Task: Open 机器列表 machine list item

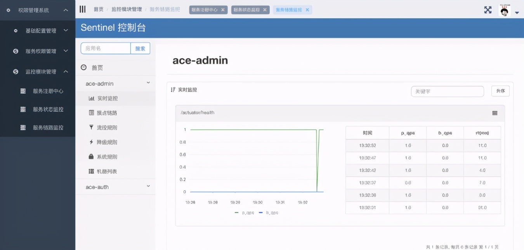Action: pyautogui.click(x=103, y=172)
